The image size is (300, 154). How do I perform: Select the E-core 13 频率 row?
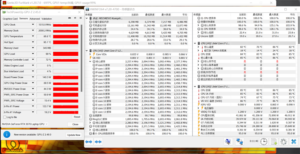(x=136, y=112)
